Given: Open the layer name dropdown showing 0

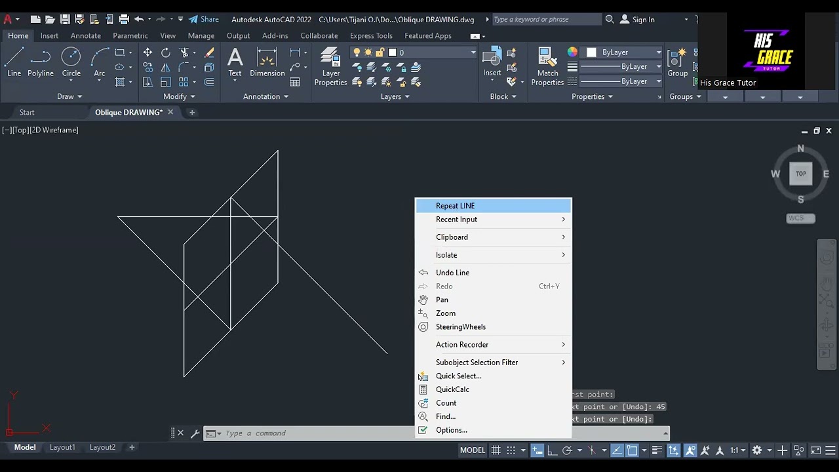Looking at the screenshot, I should 413,52.
